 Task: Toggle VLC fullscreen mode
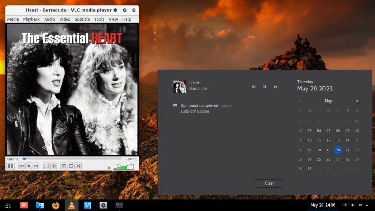coord(46,166)
